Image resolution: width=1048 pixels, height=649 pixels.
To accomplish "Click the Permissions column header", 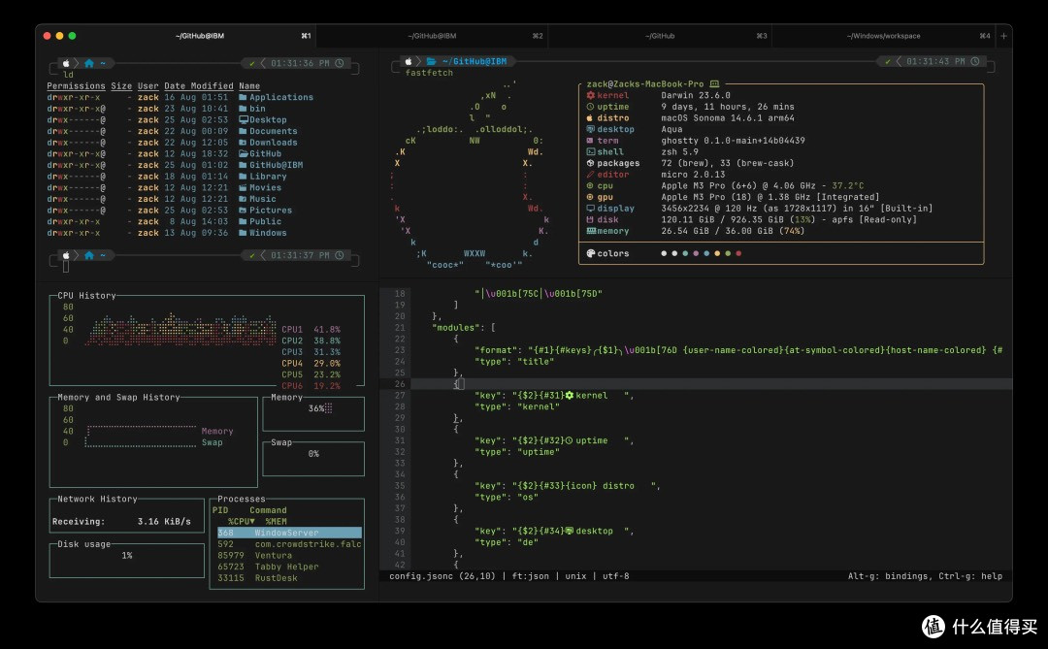I will coord(77,86).
